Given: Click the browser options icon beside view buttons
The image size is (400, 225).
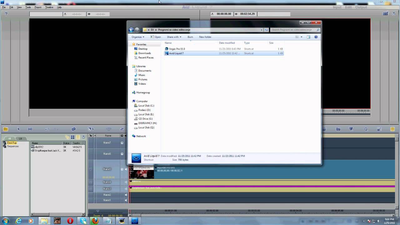Looking at the screenshot, I should pyautogui.click(x=83, y=137).
